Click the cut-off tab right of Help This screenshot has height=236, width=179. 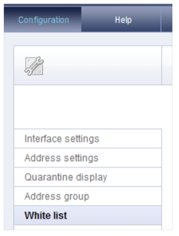(167, 20)
